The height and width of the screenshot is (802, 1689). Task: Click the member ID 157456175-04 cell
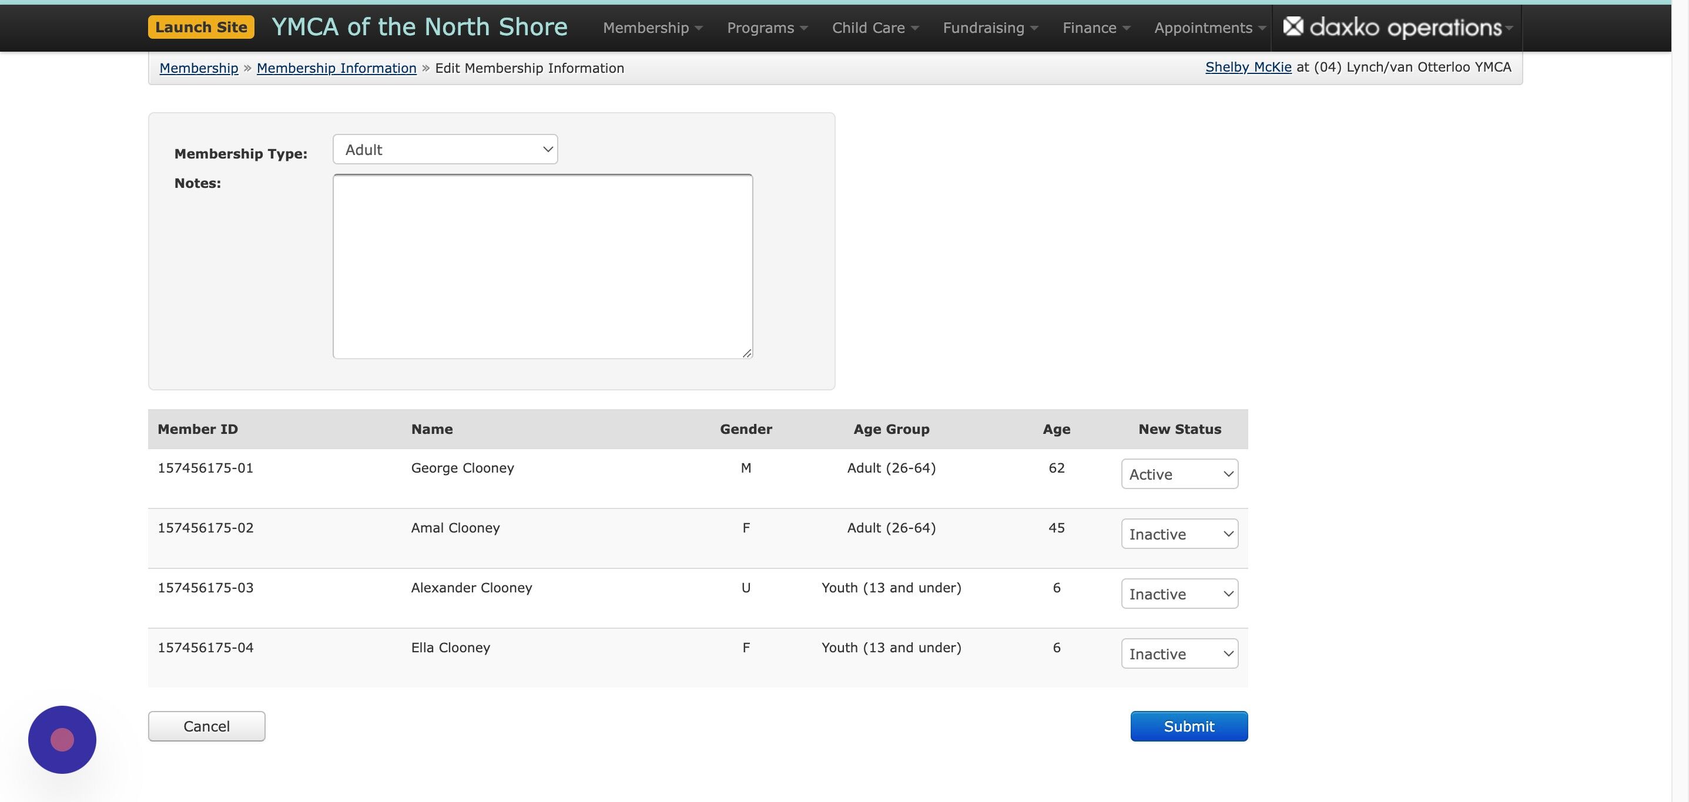(205, 648)
